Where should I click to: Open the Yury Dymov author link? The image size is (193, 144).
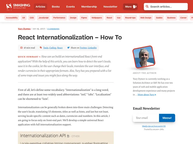[24, 29]
